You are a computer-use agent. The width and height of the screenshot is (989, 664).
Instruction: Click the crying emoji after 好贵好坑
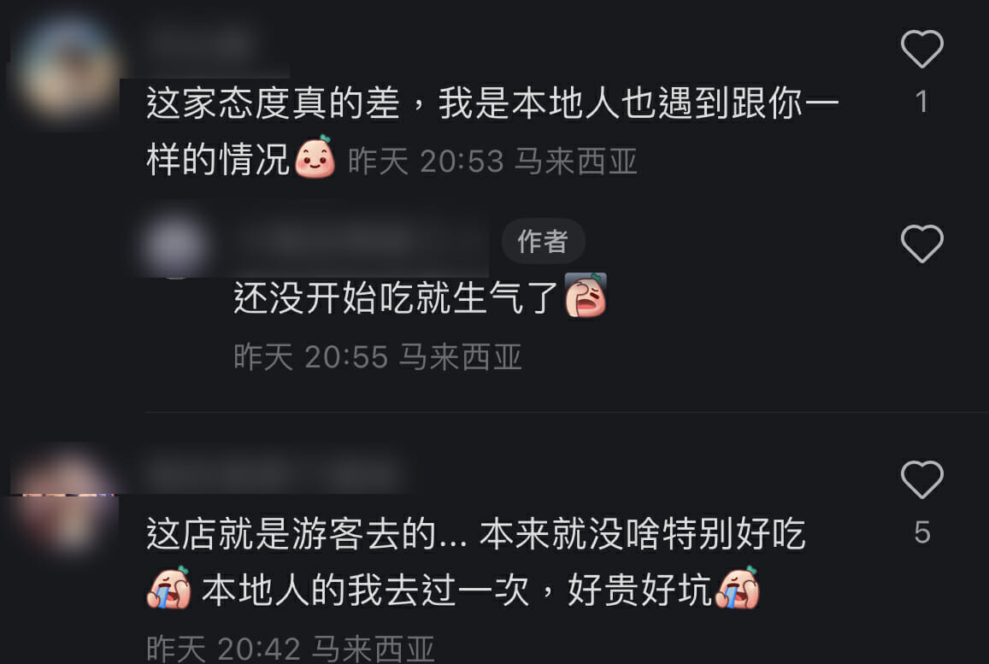pos(738,588)
